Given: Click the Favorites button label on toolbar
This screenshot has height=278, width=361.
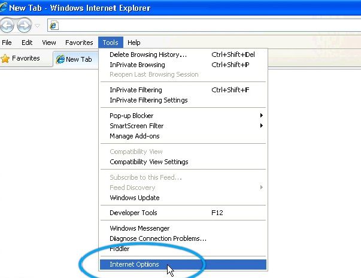Looking at the screenshot, I should pyautogui.click(x=26, y=58).
